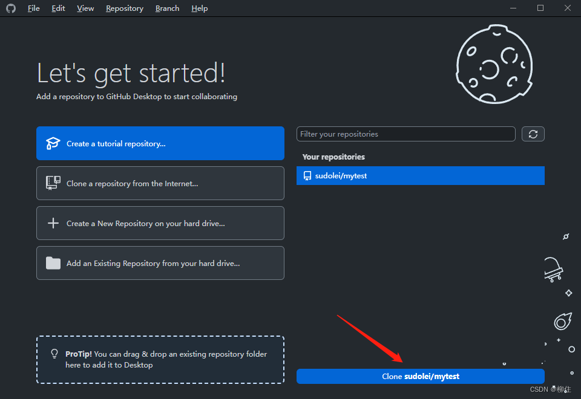This screenshot has height=399, width=581.
Task: Click the clone repository monitor icon
Action: [53, 183]
